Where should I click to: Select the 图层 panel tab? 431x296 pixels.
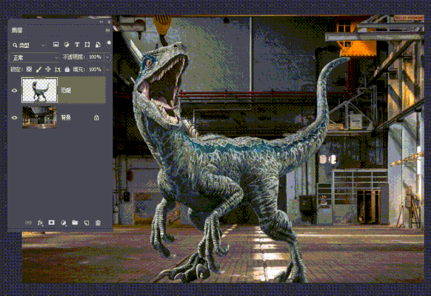[18, 30]
